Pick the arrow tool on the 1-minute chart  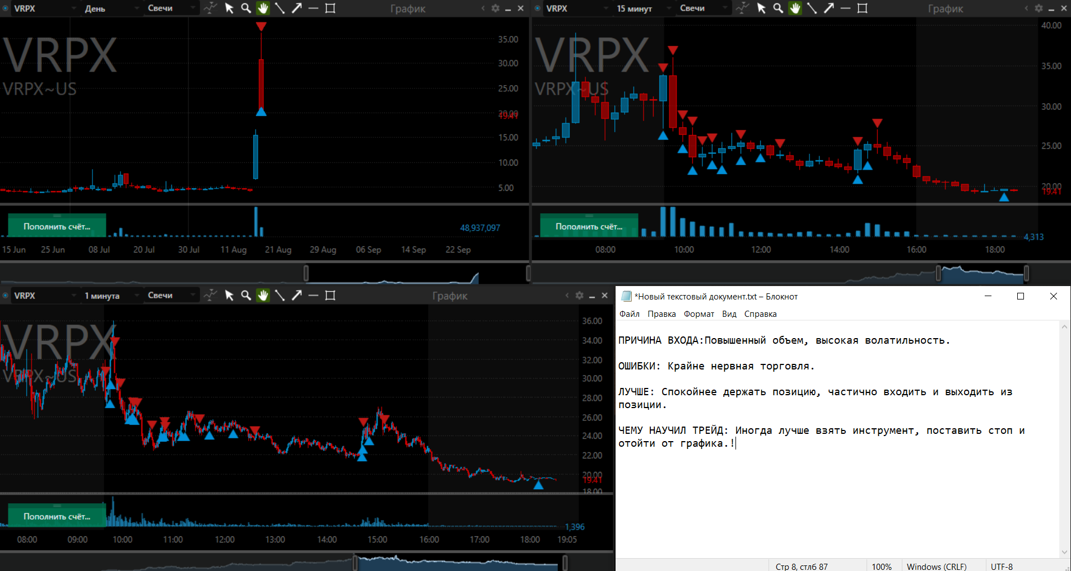297,295
